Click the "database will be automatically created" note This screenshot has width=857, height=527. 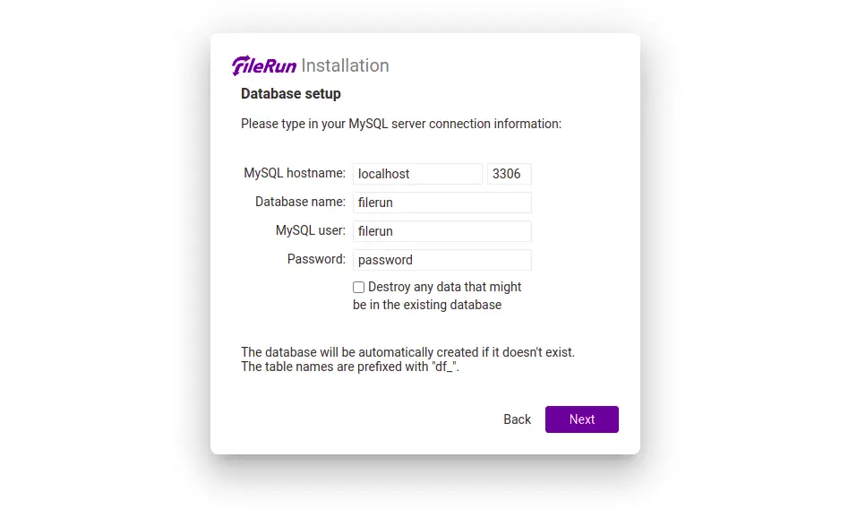(407, 352)
